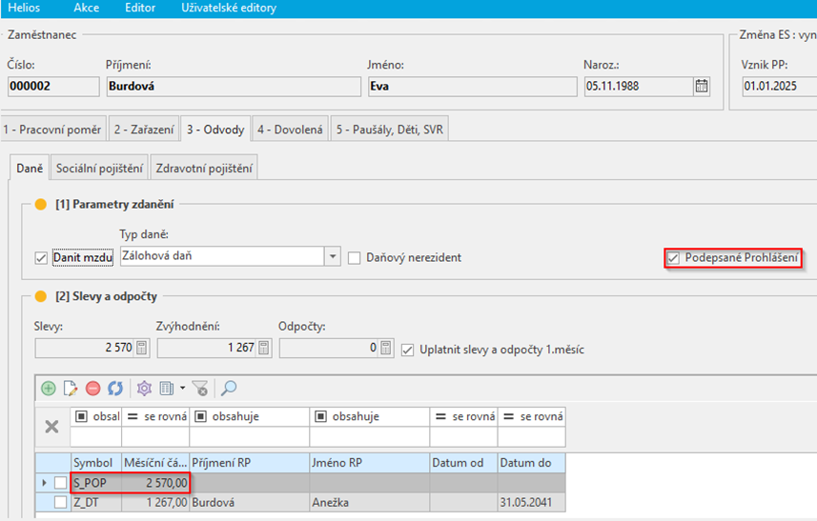Uncheck the Podepsané Prohlášení checkbox

click(x=674, y=257)
